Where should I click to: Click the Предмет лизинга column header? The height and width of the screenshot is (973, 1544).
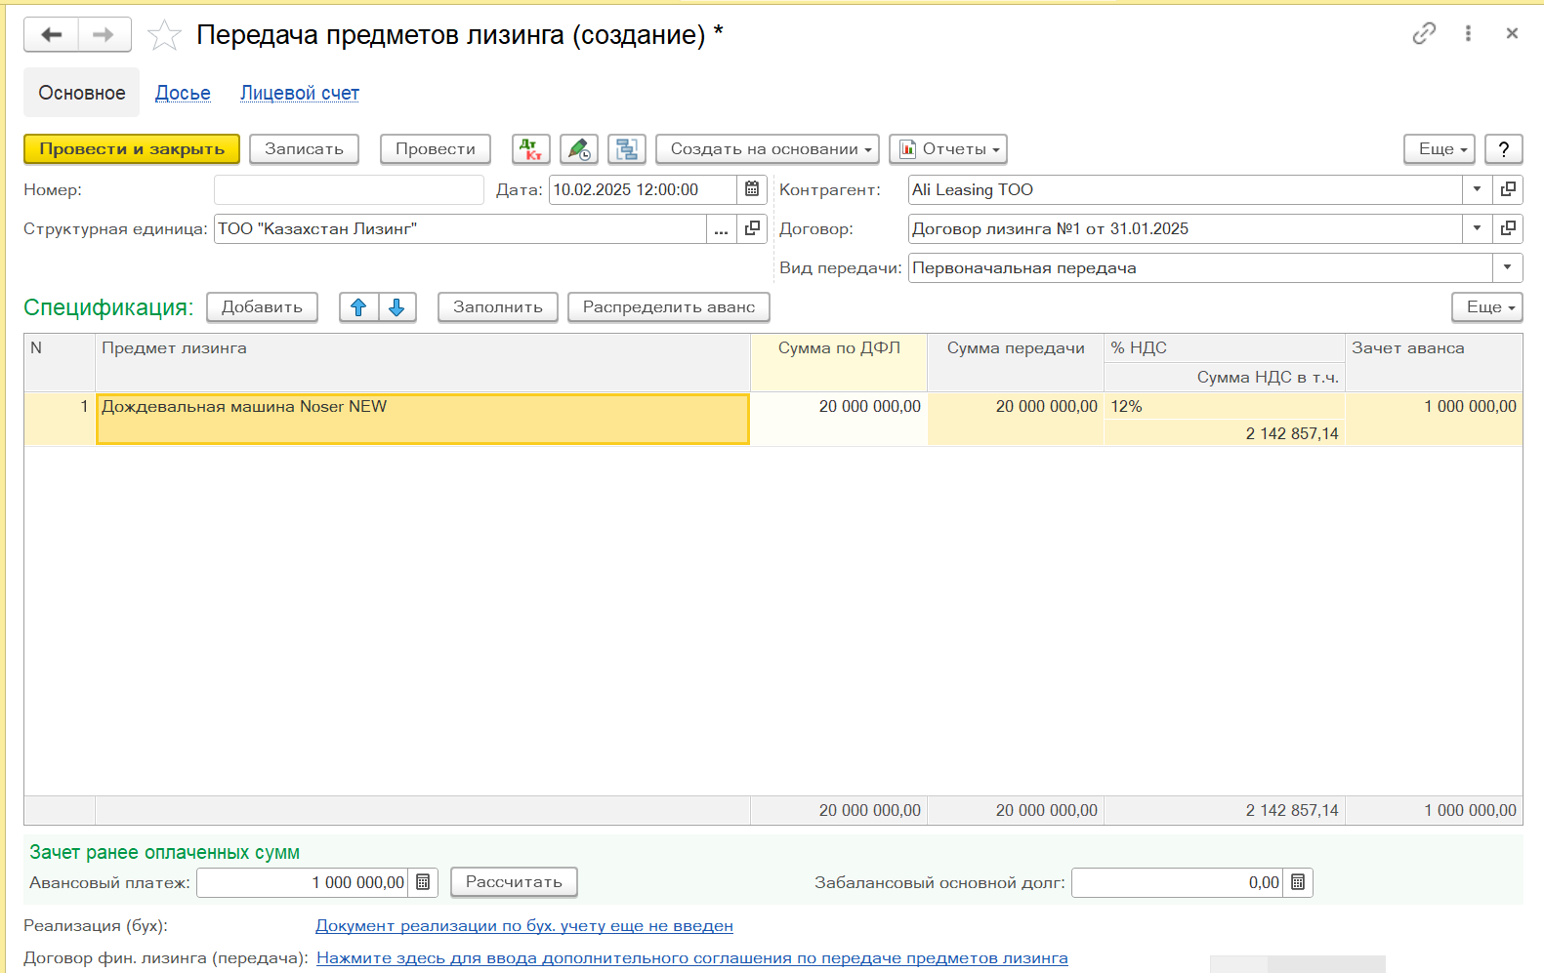pyautogui.click(x=423, y=362)
